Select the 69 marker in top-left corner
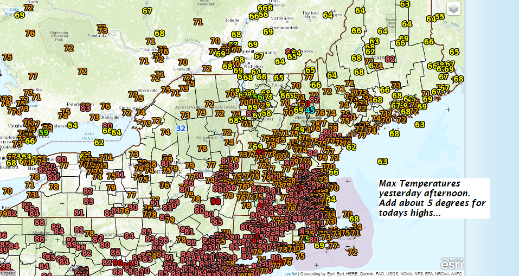The image size is (519, 276). coord(20,15)
